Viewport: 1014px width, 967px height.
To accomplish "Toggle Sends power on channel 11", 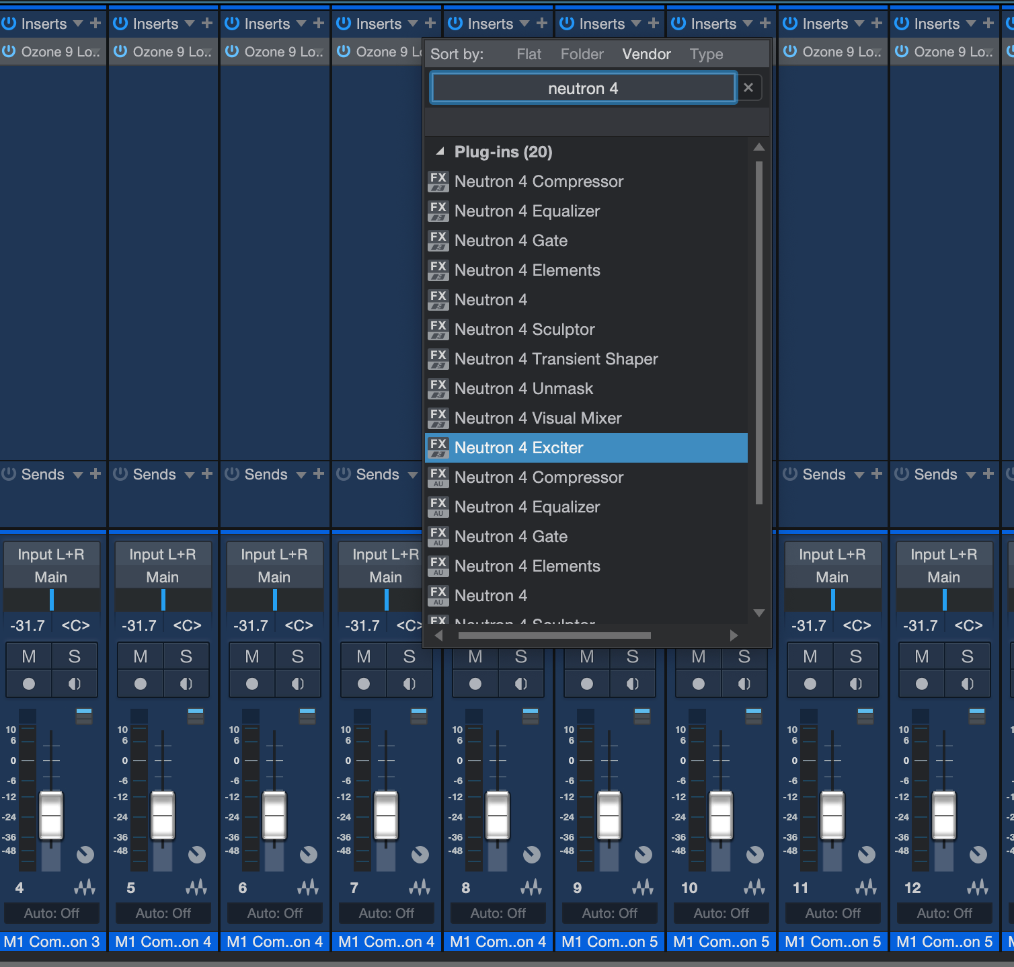I will coord(790,474).
